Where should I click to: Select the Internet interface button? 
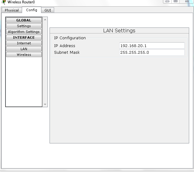tap(24, 43)
